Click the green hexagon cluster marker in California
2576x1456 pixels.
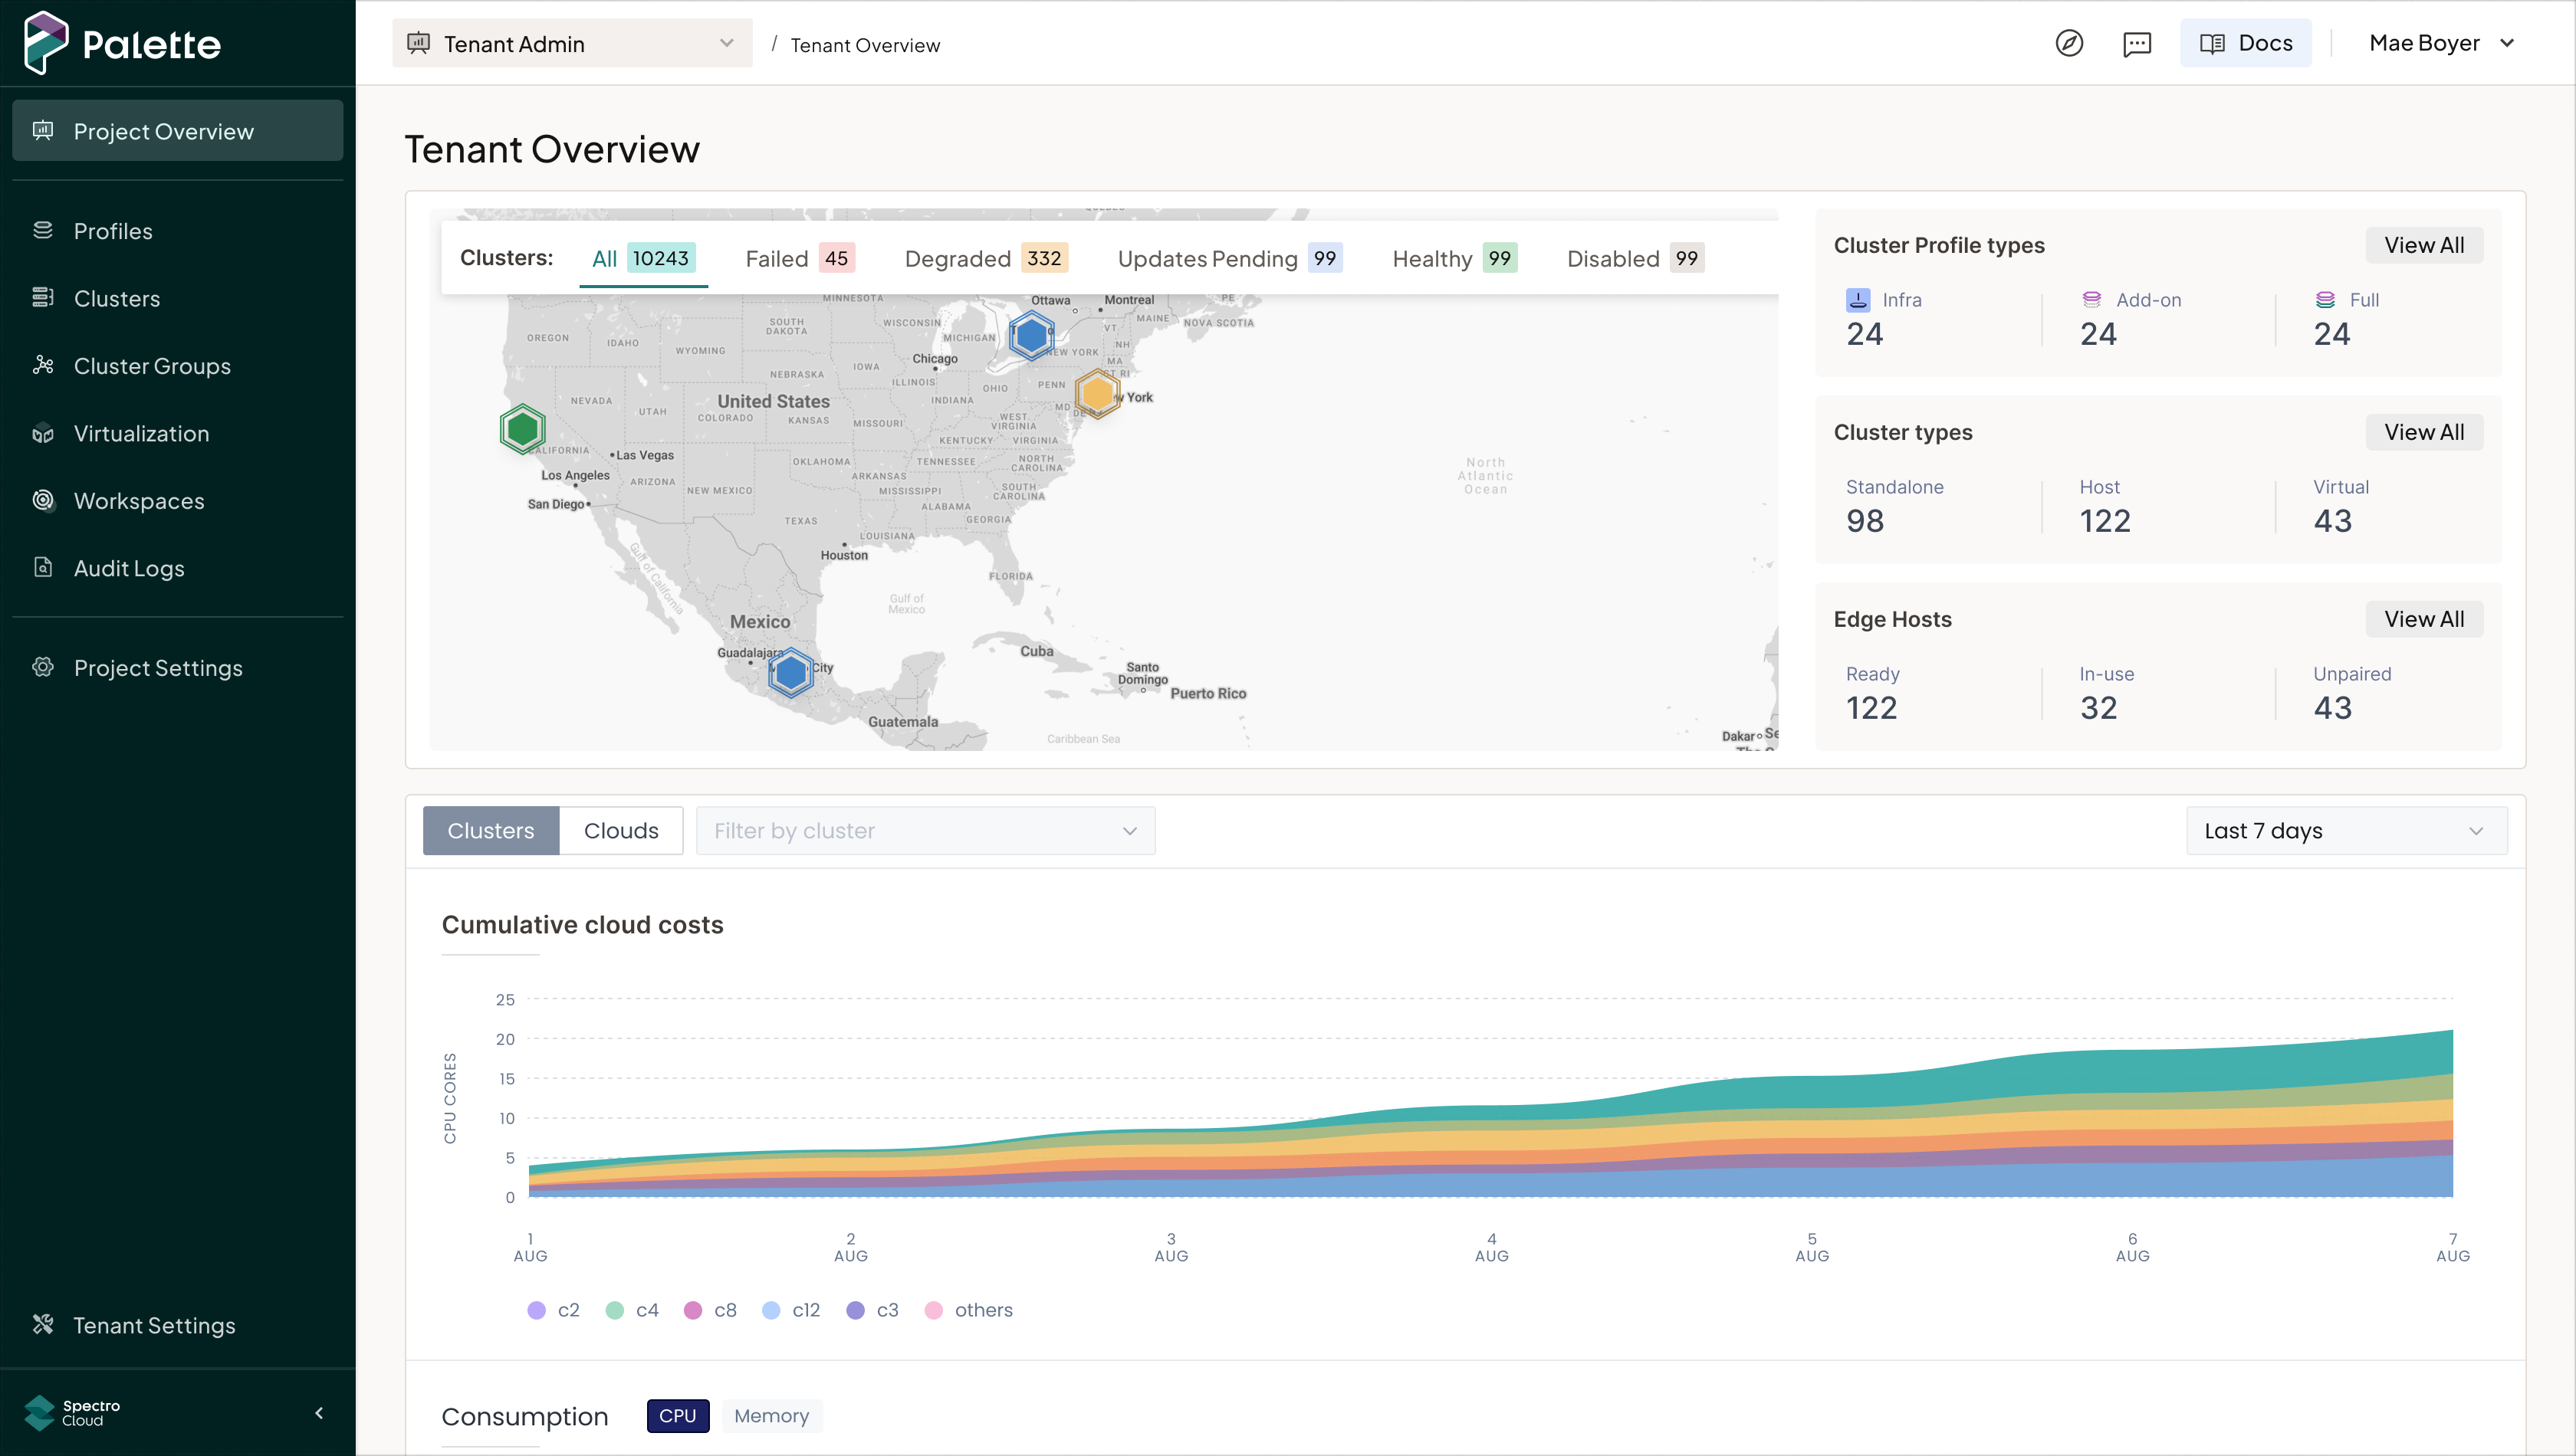[522, 429]
